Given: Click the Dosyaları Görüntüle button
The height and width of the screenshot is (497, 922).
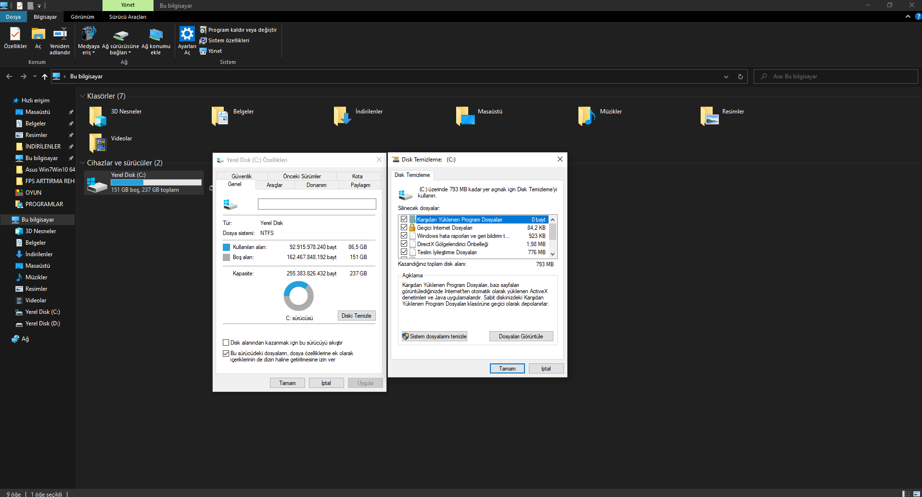Looking at the screenshot, I should 521,336.
